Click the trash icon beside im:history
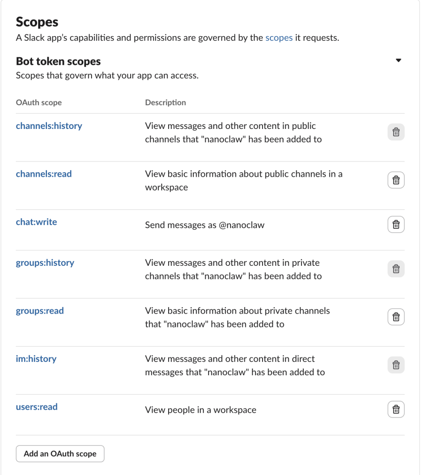 pyautogui.click(x=396, y=365)
